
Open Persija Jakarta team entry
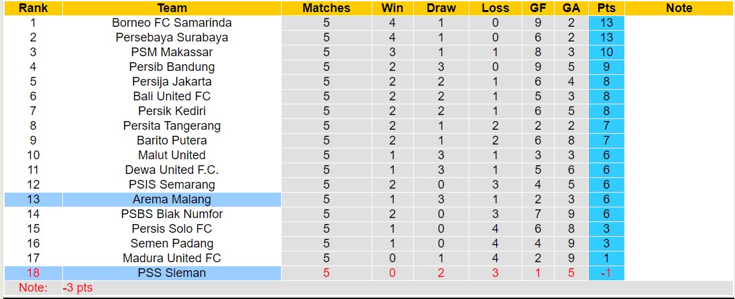pyautogui.click(x=172, y=82)
